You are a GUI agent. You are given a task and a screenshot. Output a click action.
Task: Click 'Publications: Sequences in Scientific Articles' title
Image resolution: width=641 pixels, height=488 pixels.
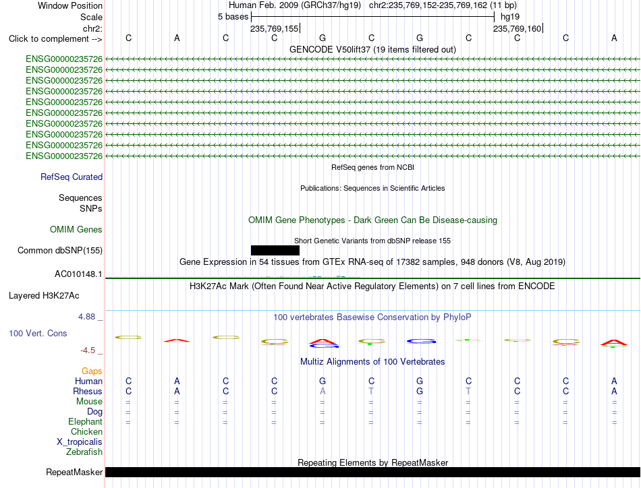tap(372, 188)
